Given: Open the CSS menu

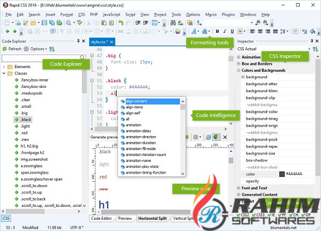Looking at the screenshot, I should click(x=81, y=14).
